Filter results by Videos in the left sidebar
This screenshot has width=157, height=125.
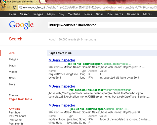pyautogui.click(x=13, y=72)
